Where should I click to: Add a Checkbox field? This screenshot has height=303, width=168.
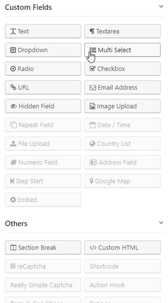[122, 69]
